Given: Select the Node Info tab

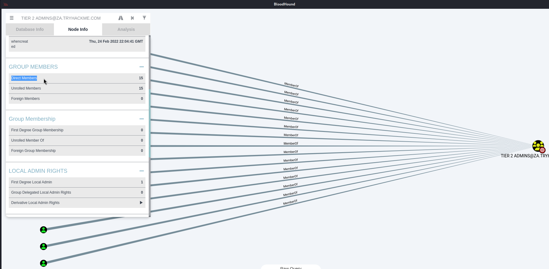Looking at the screenshot, I should pyautogui.click(x=78, y=29).
